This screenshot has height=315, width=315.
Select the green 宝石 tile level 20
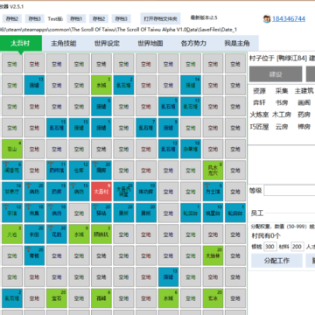57,298
